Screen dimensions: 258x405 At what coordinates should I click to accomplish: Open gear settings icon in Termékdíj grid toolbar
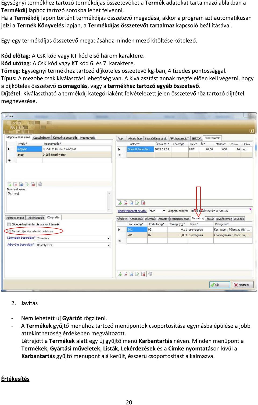pyautogui.click(x=150, y=274)
